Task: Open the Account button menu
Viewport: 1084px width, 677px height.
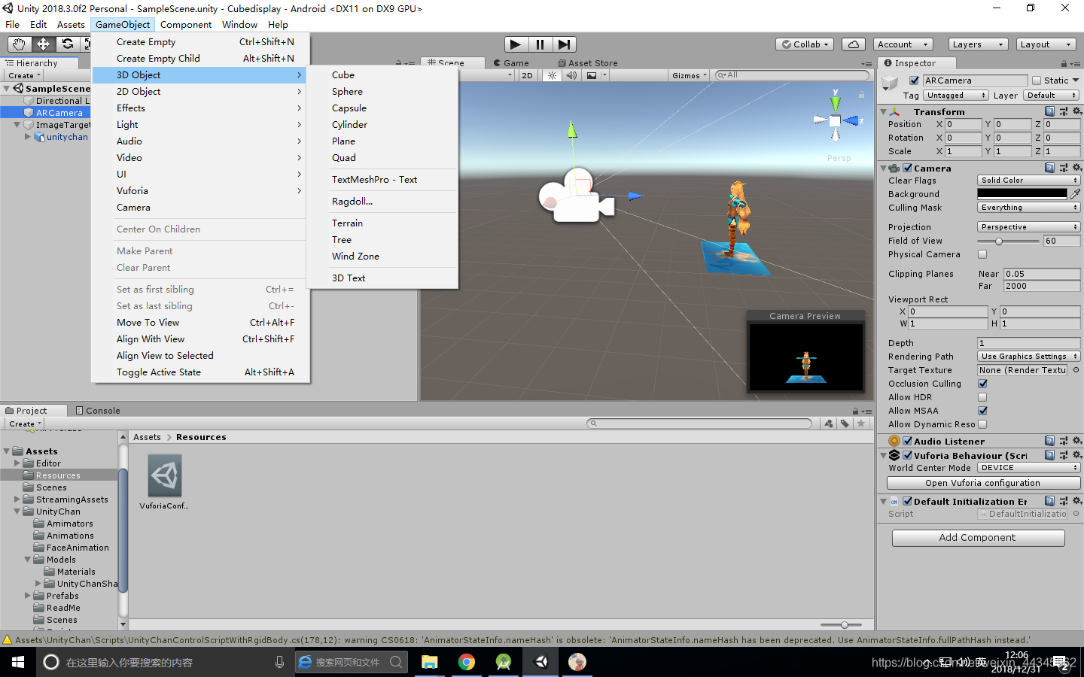Action: [903, 44]
